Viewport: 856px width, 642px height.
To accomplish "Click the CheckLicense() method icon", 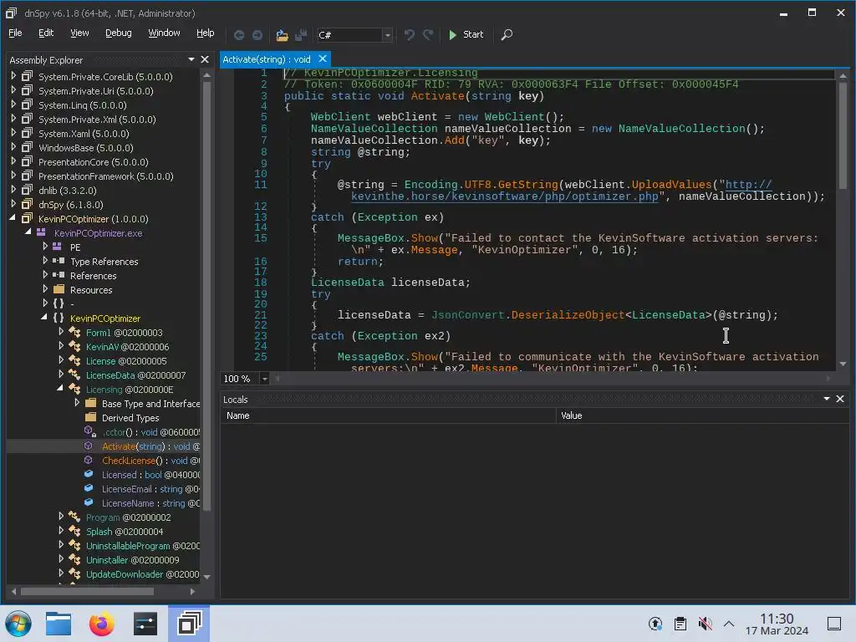I will pos(89,461).
